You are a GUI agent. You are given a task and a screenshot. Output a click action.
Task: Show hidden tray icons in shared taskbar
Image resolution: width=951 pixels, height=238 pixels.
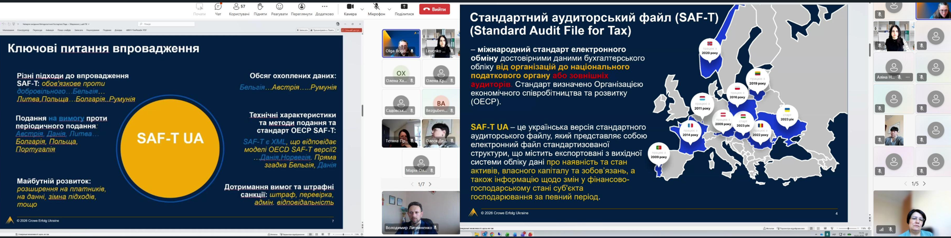817,234
